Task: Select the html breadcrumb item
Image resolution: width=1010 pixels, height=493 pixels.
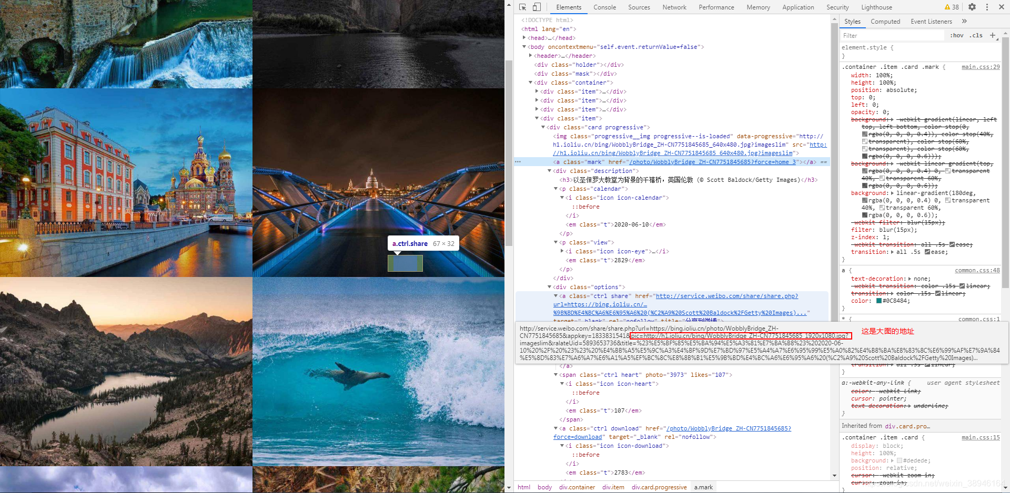Action: pos(524,487)
